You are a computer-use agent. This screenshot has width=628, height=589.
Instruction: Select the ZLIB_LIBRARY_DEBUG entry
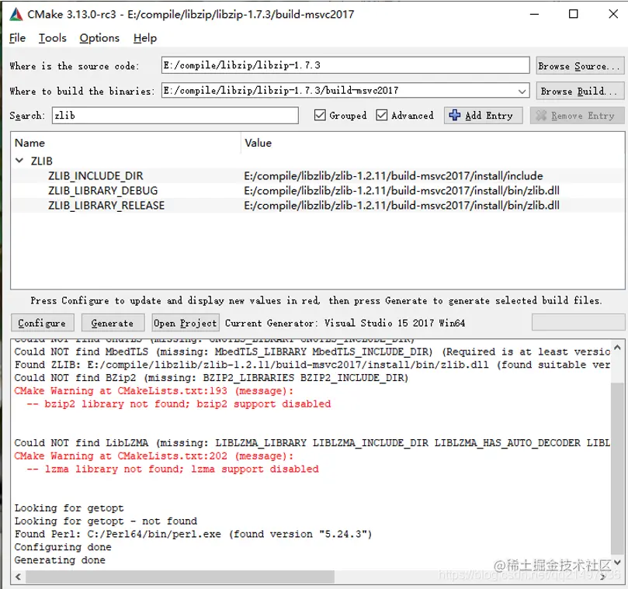pyautogui.click(x=103, y=191)
